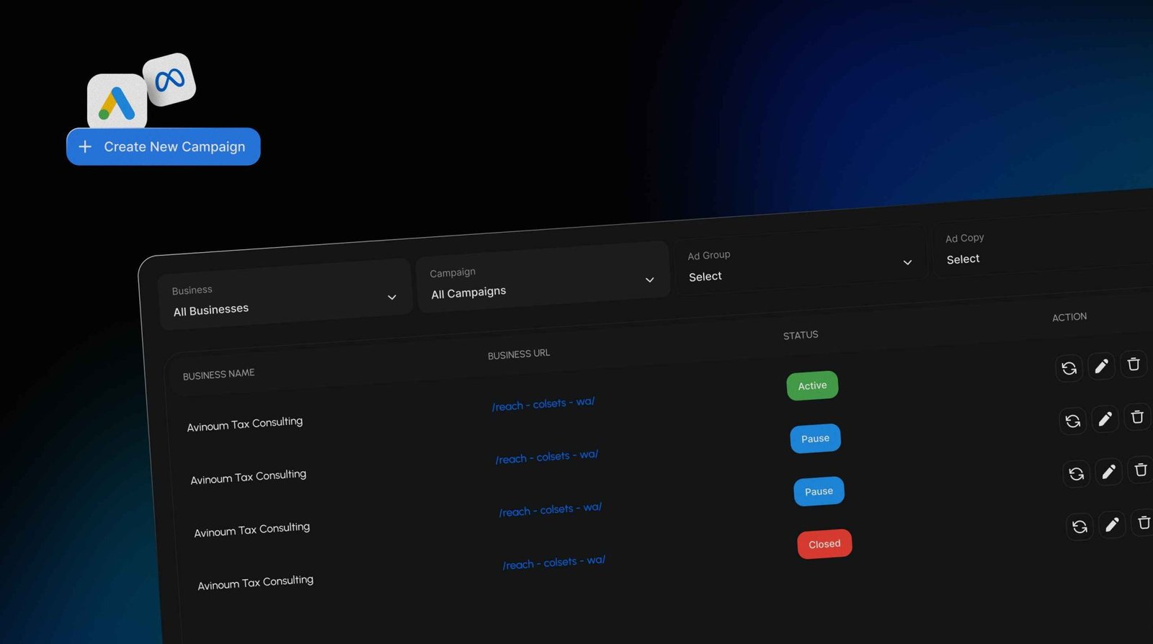Open the Ad Group select dropdown
The height and width of the screenshot is (644, 1153).
tap(799, 265)
